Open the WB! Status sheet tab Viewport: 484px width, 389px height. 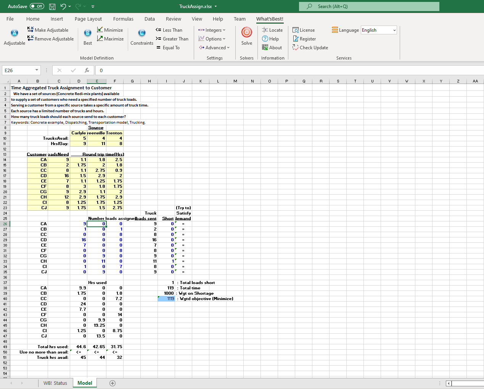click(55, 383)
